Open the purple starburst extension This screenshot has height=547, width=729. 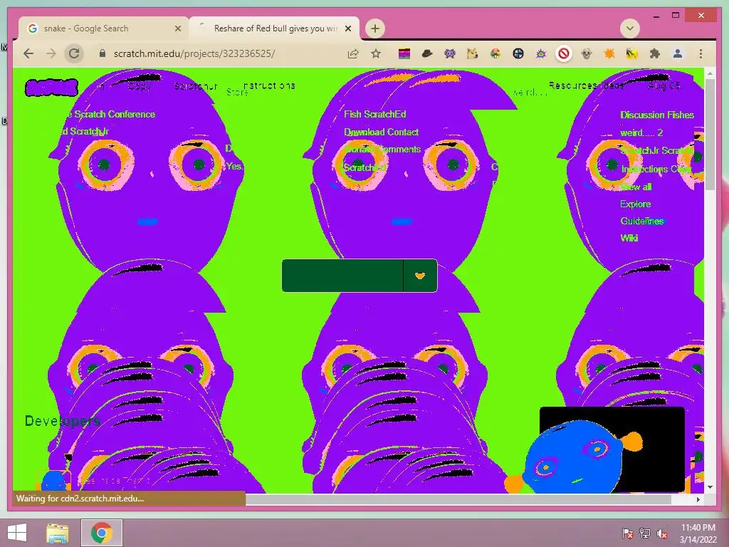541,54
